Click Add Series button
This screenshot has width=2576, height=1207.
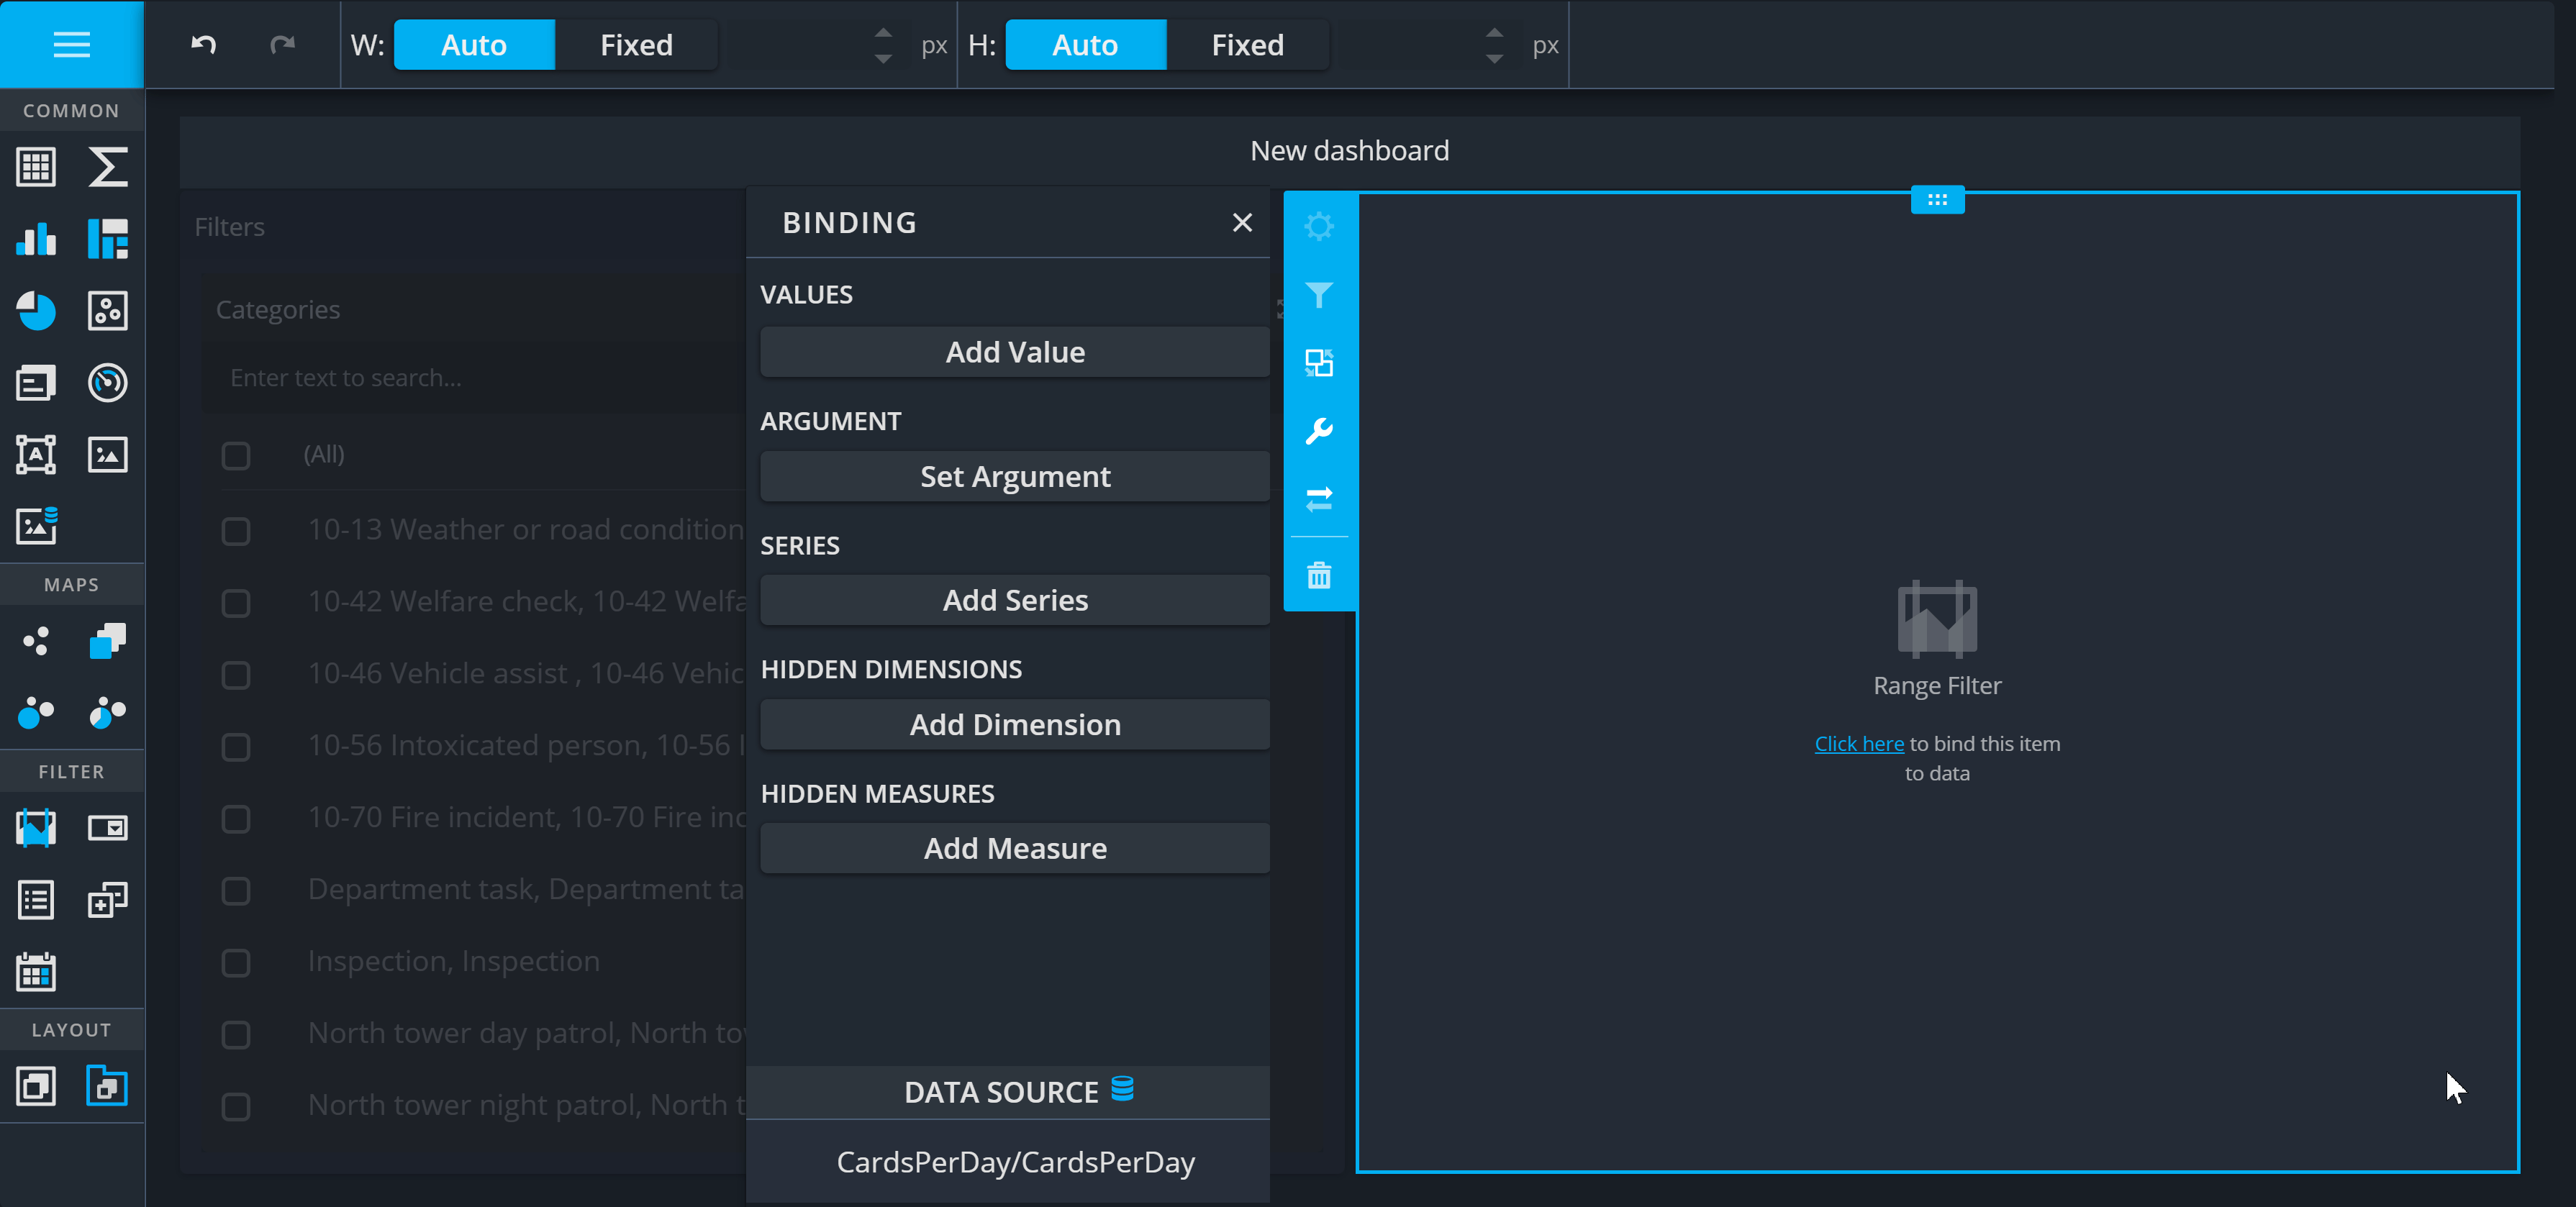coord(1015,600)
